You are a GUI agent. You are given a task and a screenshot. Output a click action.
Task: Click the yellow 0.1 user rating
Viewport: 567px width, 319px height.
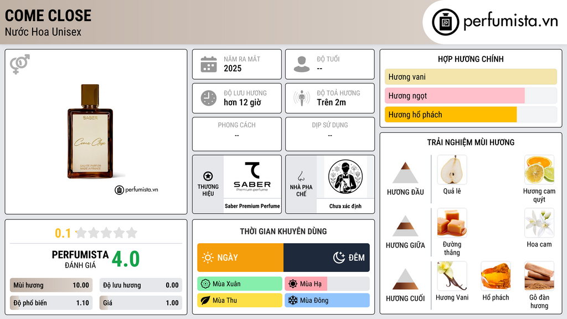click(x=63, y=233)
